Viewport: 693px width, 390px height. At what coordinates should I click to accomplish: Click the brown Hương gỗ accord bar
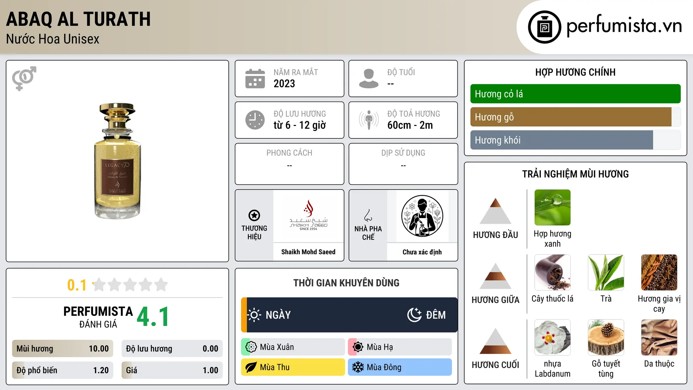[571, 117]
